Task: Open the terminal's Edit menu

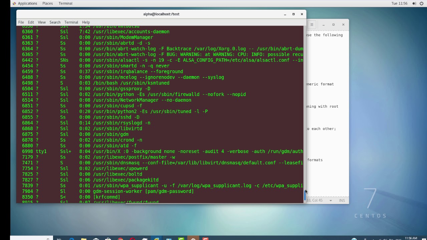Action: pyautogui.click(x=31, y=22)
